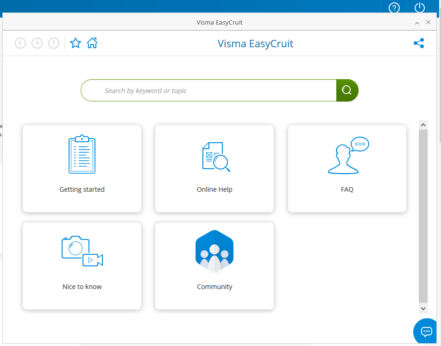Select the Getting started label

tap(82, 189)
